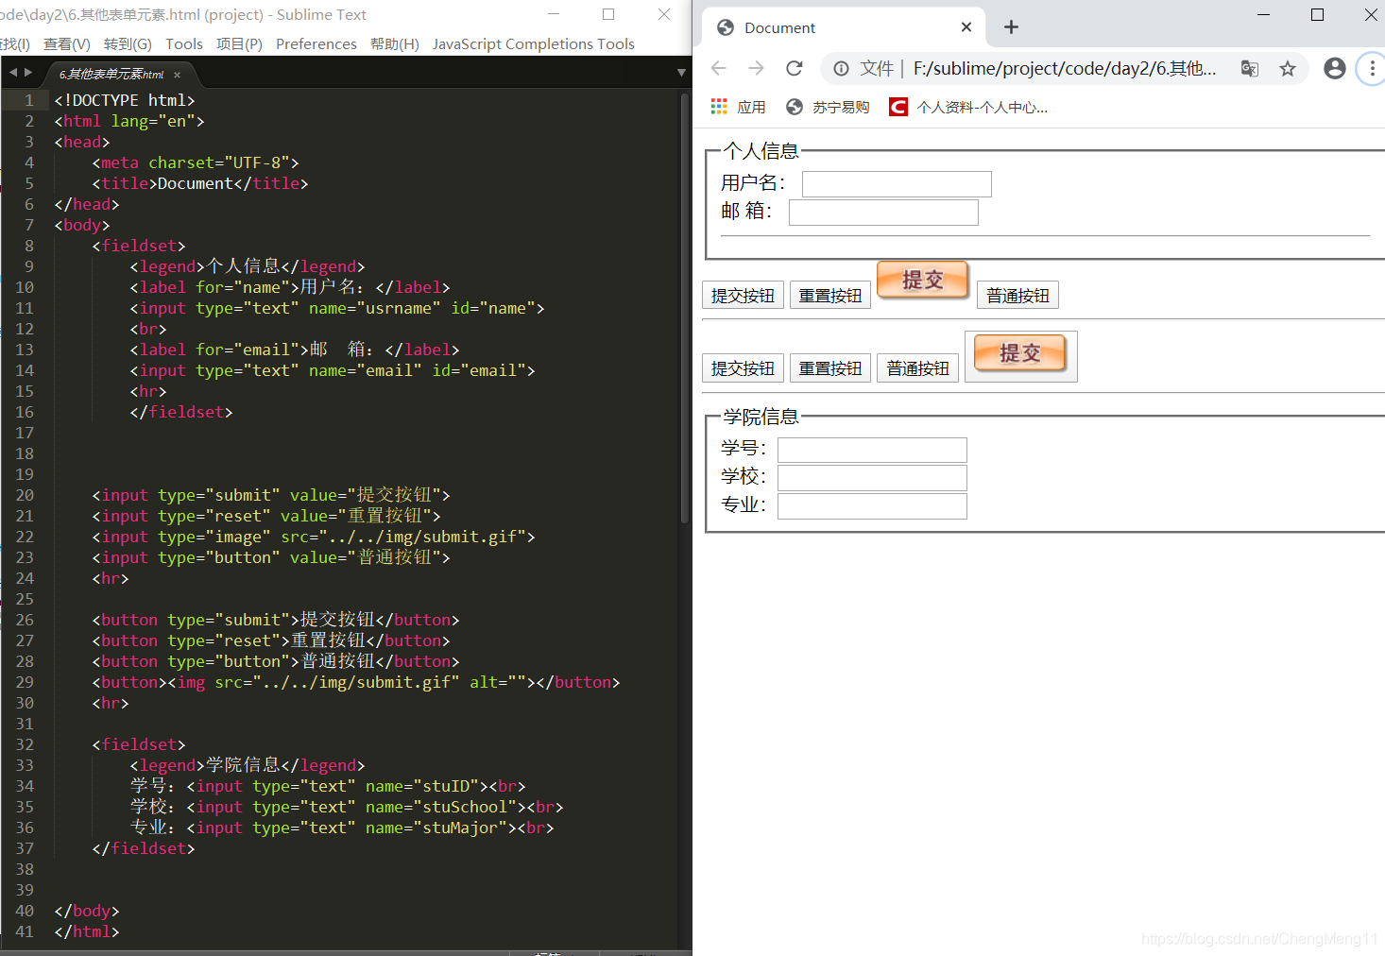This screenshot has width=1385, height=956.
Task: Open a new Chrome tab
Action: click(1011, 27)
